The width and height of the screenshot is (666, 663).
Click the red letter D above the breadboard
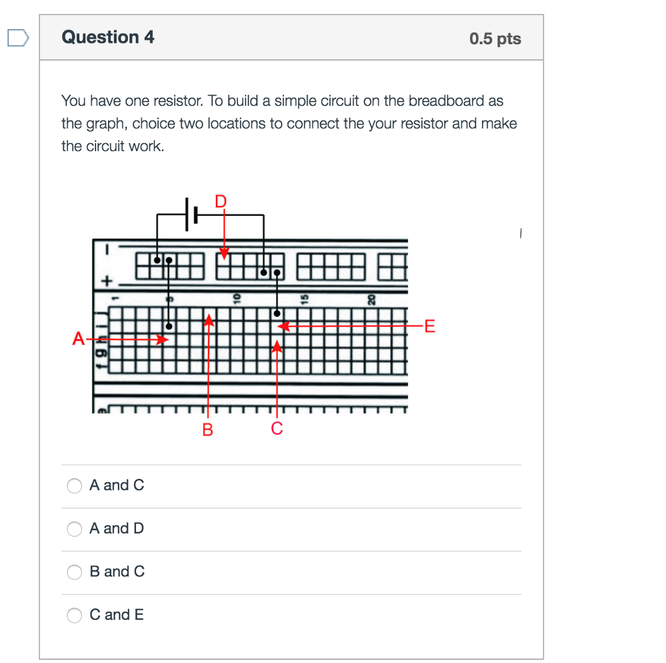click(x=221, y=201)
